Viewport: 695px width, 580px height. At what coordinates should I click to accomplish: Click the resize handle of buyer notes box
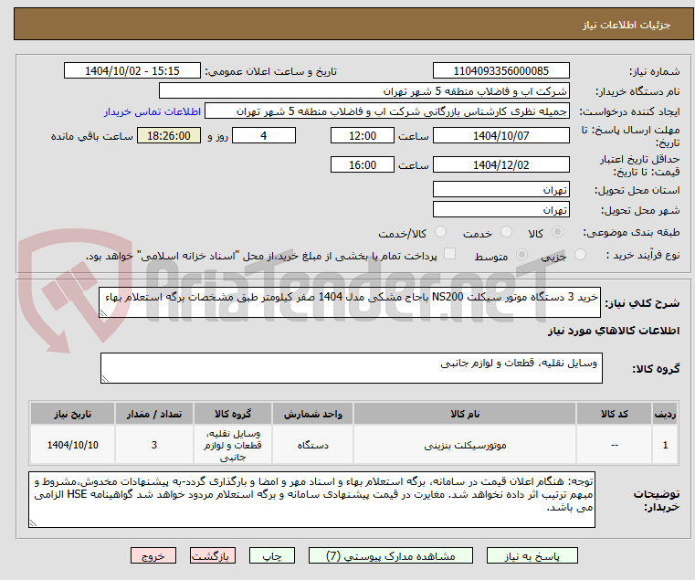(33, 523)
